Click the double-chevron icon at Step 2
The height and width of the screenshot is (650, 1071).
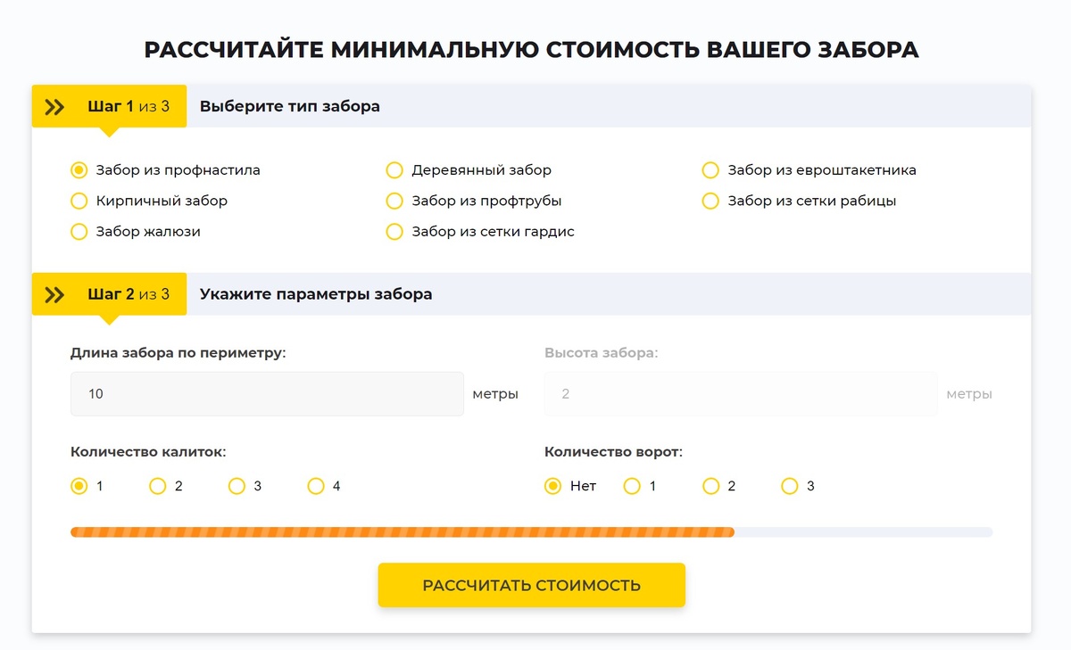(x=54, y=294)
